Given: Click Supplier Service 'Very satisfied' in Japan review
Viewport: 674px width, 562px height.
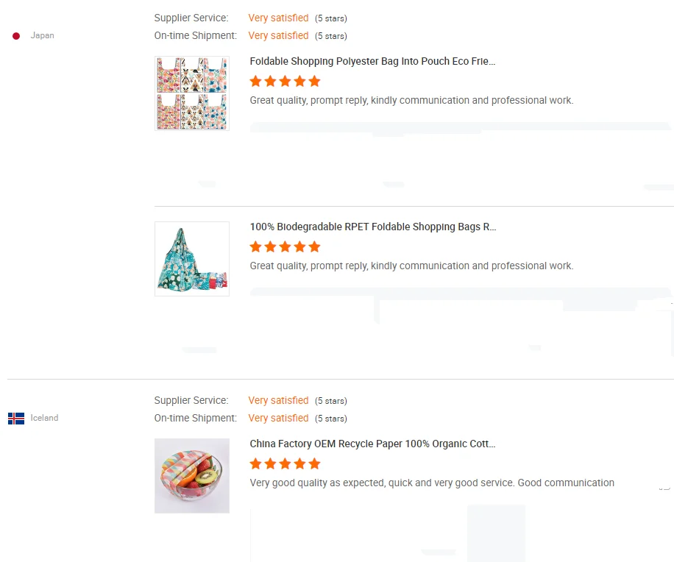Looking at the screenshot, I should 278,18.
